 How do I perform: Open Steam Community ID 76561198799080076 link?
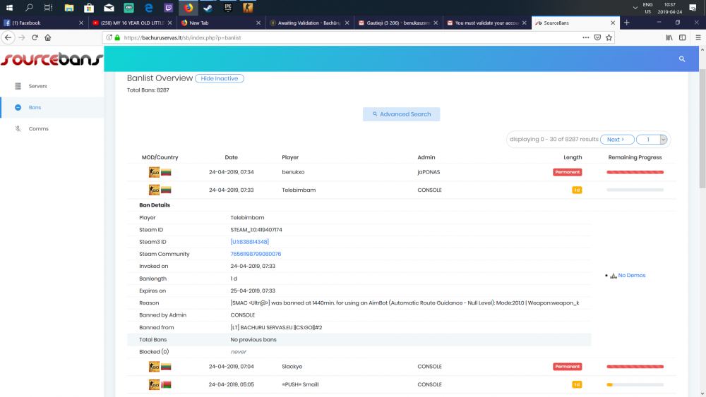pos(256,254)
